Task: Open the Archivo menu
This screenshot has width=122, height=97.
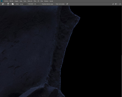Action: point(6,1)
